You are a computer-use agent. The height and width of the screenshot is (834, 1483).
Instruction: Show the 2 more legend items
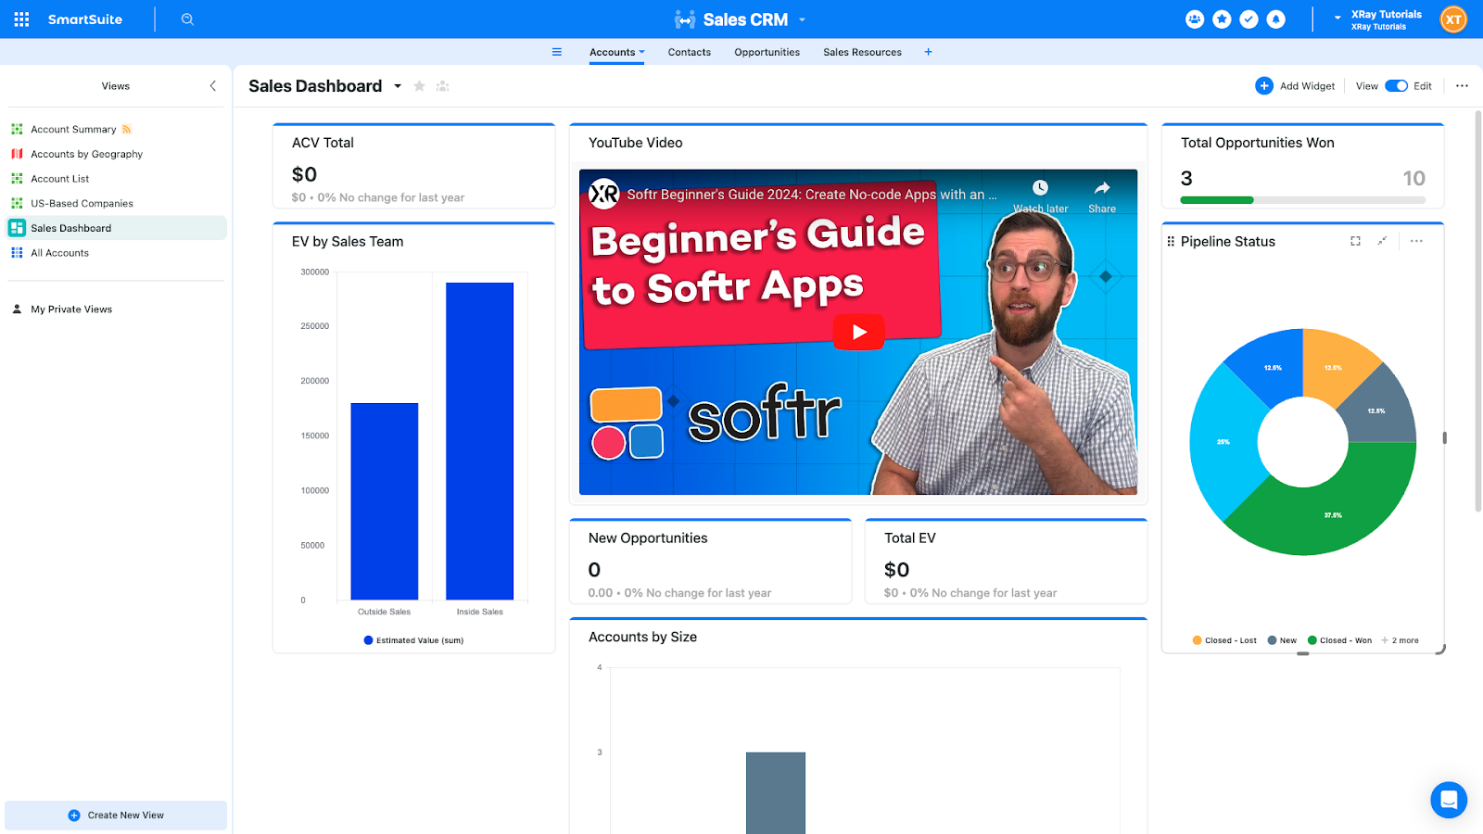pyautogui.click(x=1400, y=640)
